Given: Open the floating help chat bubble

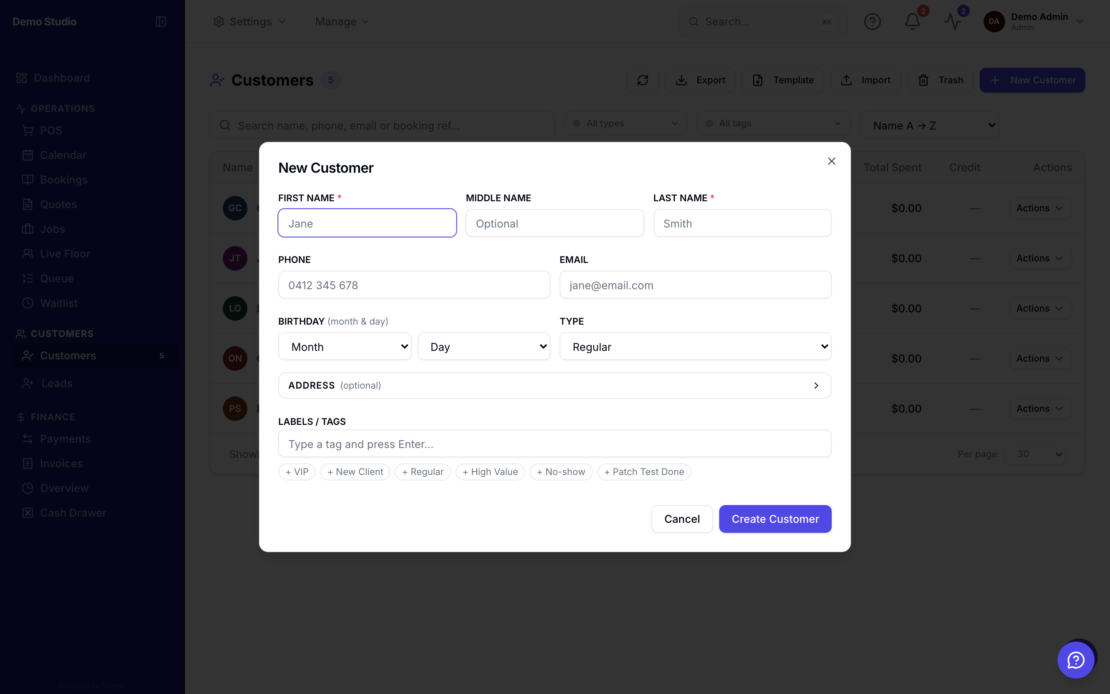Looking at the screenshot, I should pos(1076,660).
